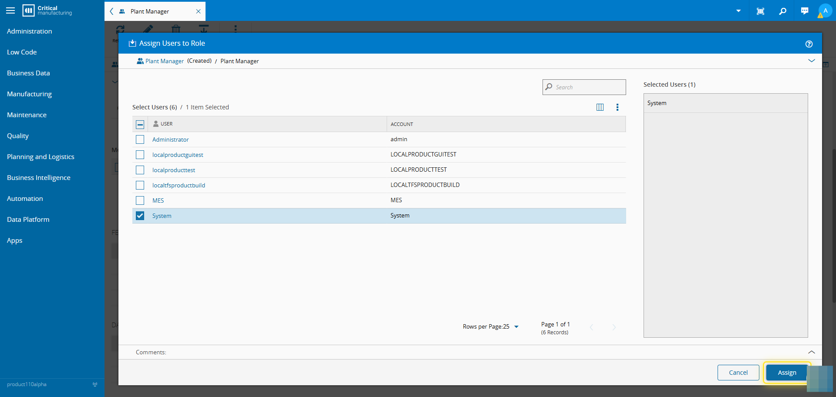Select the Plant Manager tab
This screenshot has height=397, width=836.
pyautogui.click(x=150, y=11)
